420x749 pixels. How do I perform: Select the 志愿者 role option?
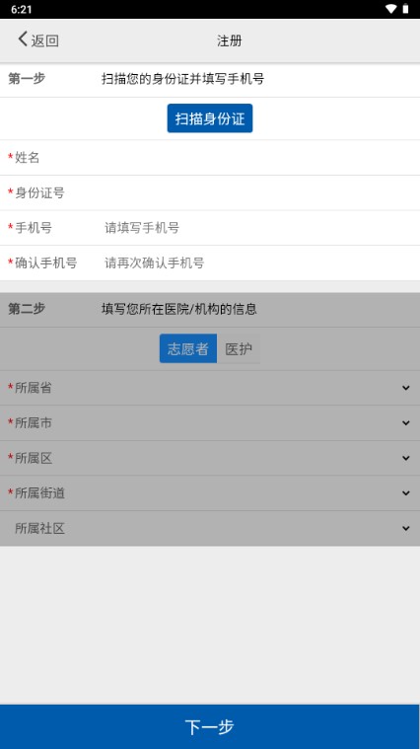(188, 348)
